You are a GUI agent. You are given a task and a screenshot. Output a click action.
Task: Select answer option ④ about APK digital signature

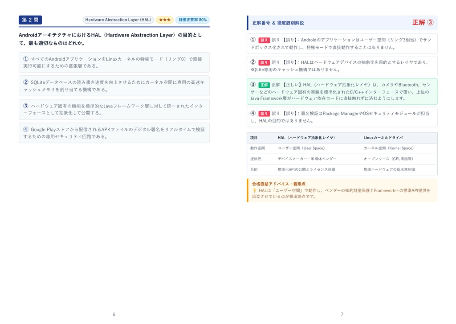[x=114, y=133]
